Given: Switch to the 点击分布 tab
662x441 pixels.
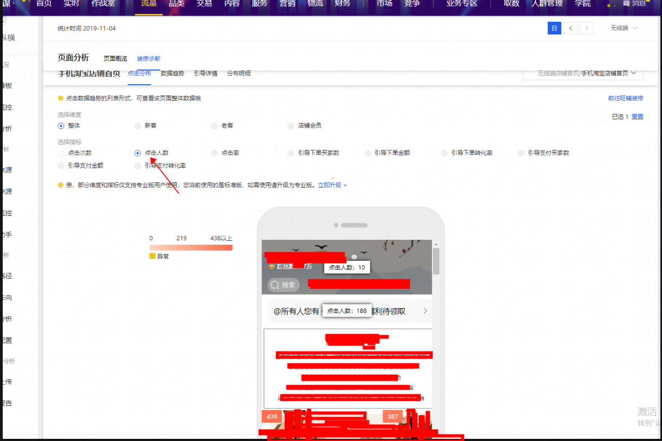Looking at the screenshot, I should point(139,73).
